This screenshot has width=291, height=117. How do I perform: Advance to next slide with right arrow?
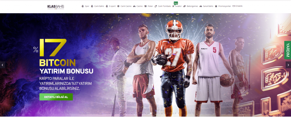[x=288, y=65]
